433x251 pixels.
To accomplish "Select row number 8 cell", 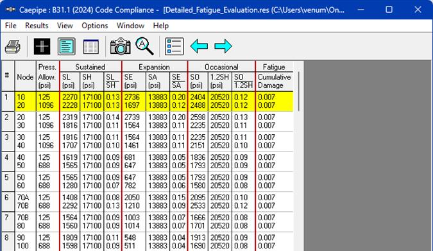I will point(8,242).
